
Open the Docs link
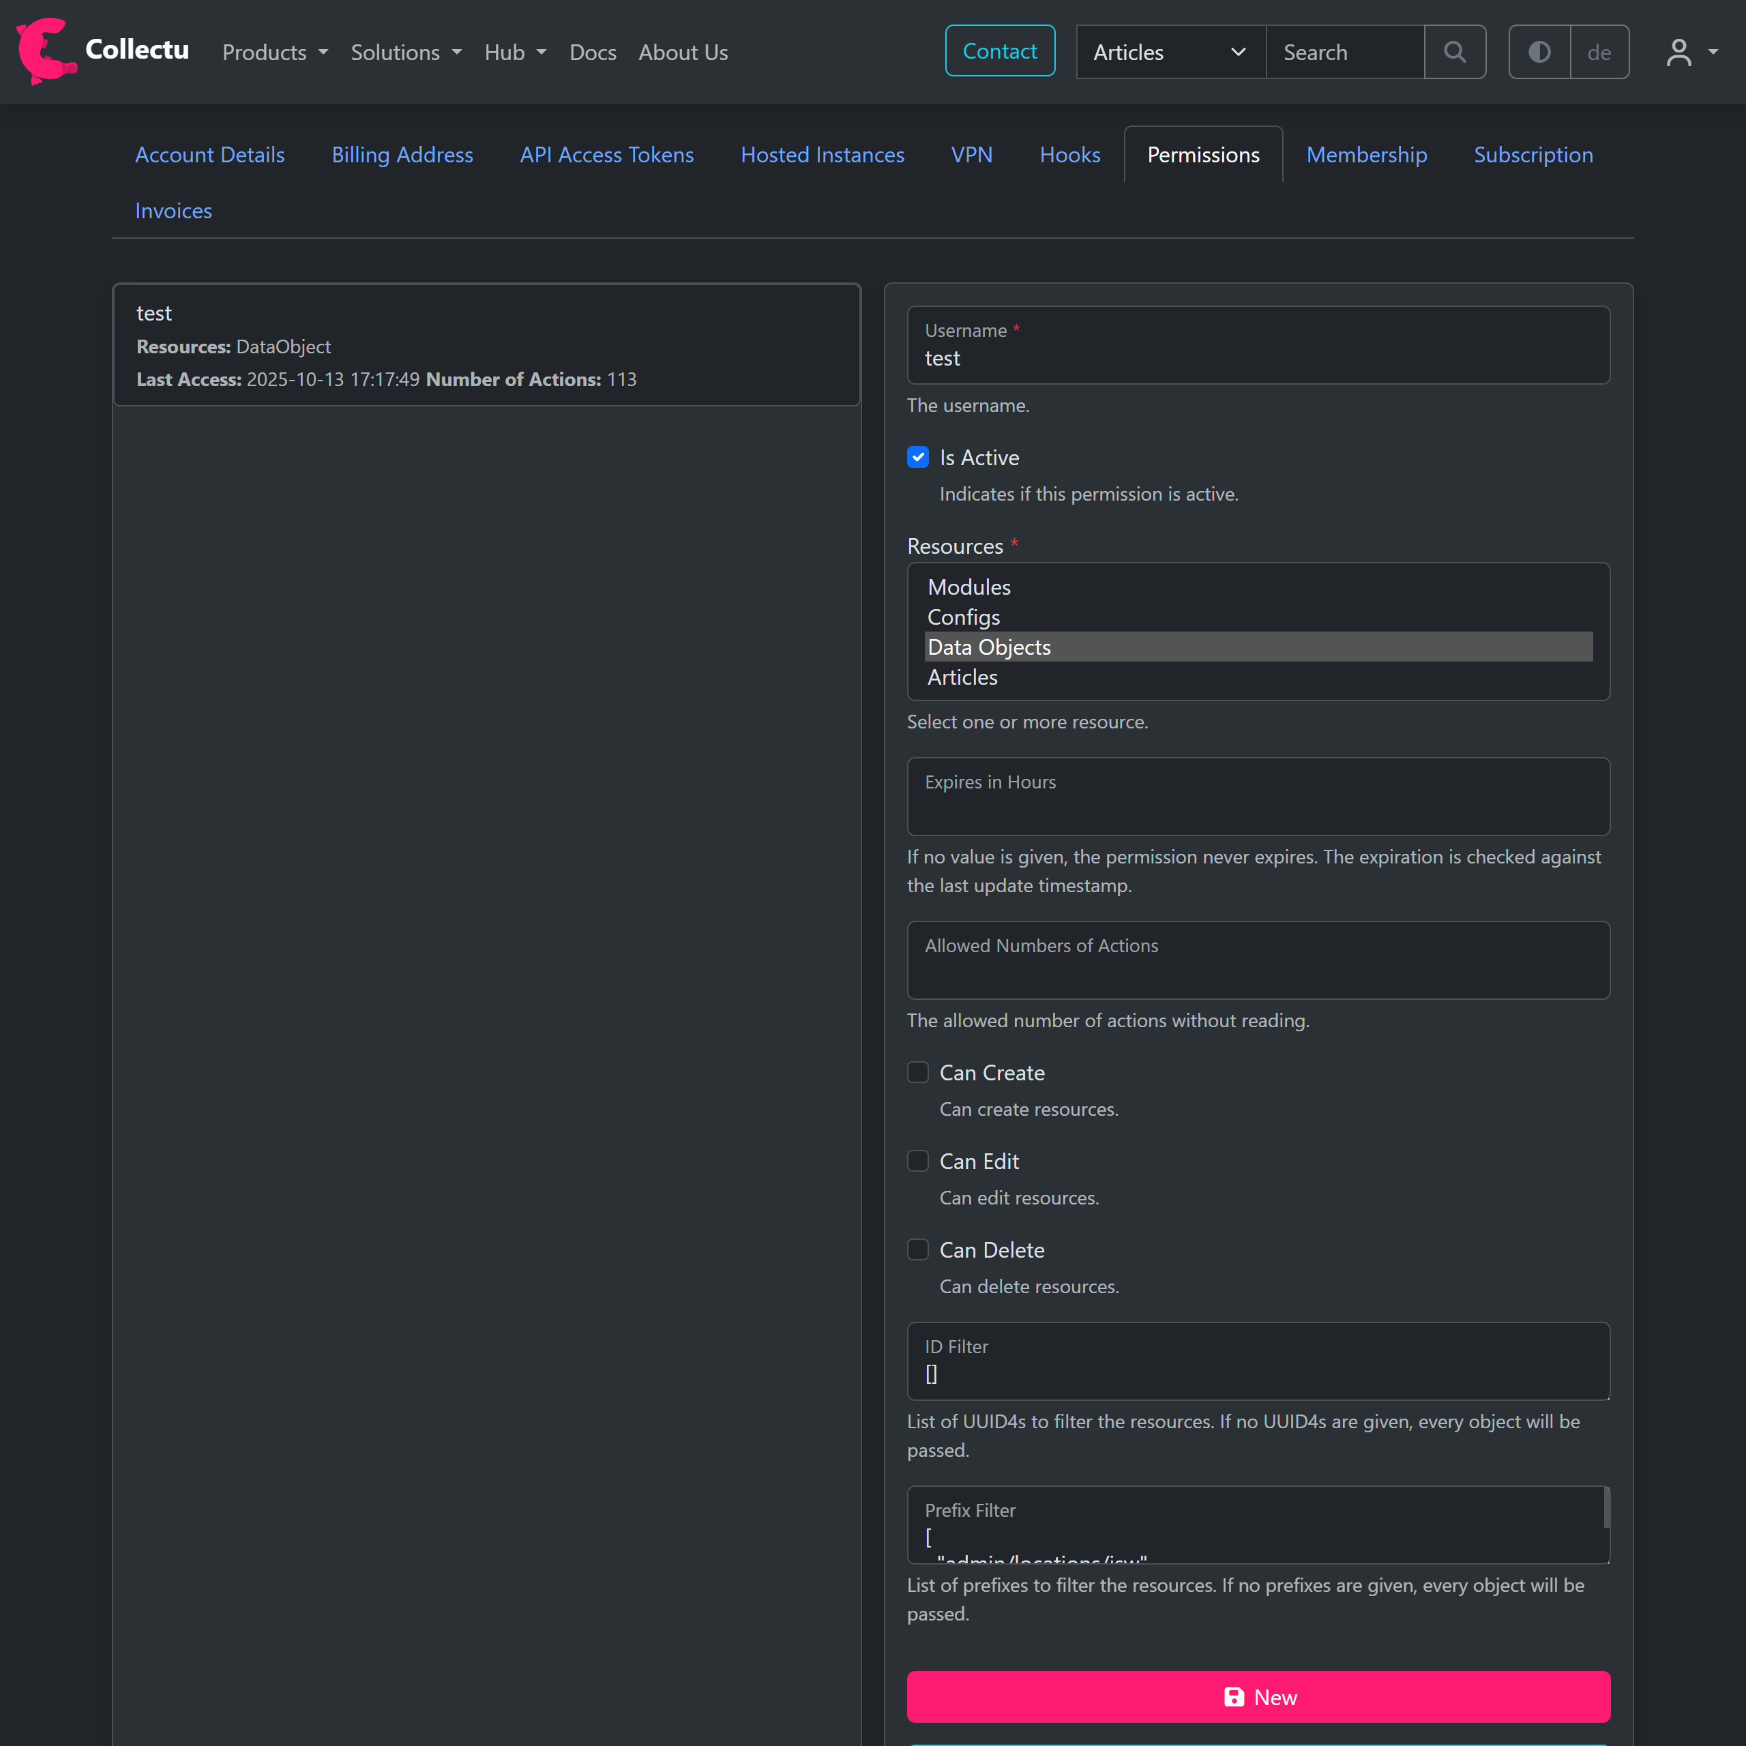click(x=592, y=52)
